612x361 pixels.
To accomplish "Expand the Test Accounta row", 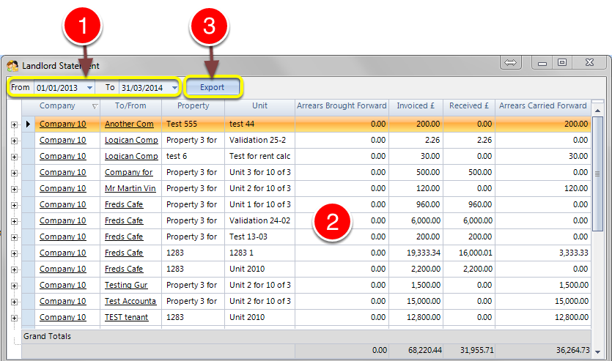I will tap(14, 302).
